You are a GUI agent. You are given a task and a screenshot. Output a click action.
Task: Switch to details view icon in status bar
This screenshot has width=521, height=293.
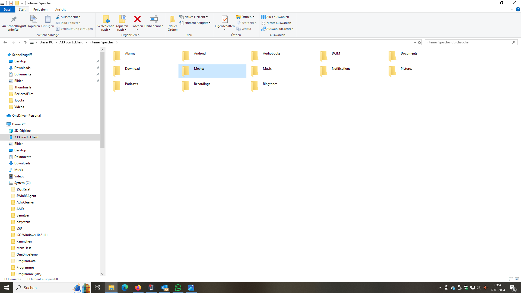(x=511, y=279)
